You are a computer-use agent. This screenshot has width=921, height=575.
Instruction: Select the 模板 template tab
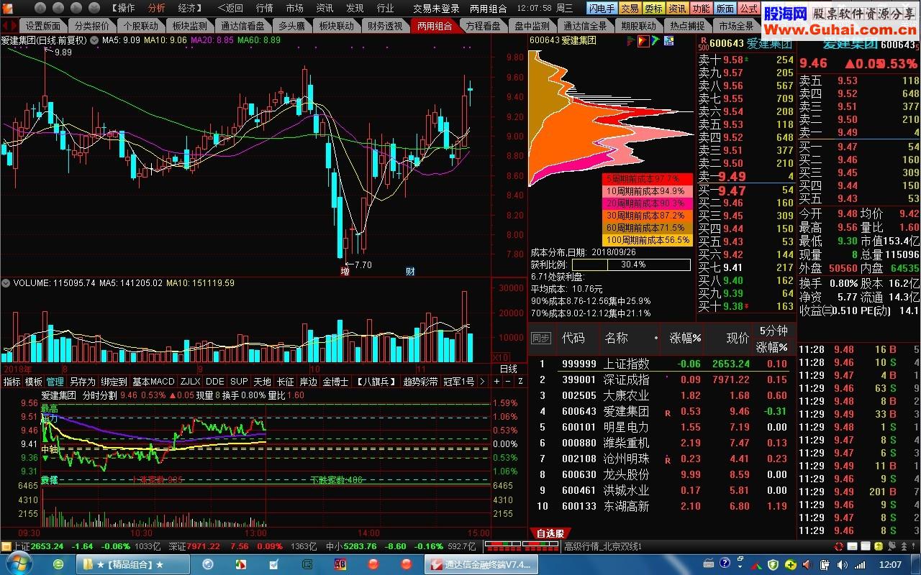point(34,382)
